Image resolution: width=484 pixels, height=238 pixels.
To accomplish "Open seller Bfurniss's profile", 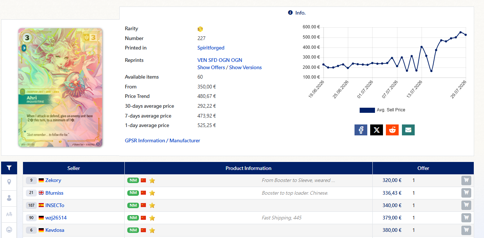I will pyautogui.click(x=54, y=193).
